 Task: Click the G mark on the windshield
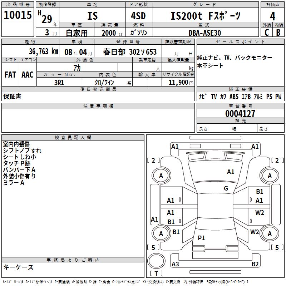pos(226,188)
